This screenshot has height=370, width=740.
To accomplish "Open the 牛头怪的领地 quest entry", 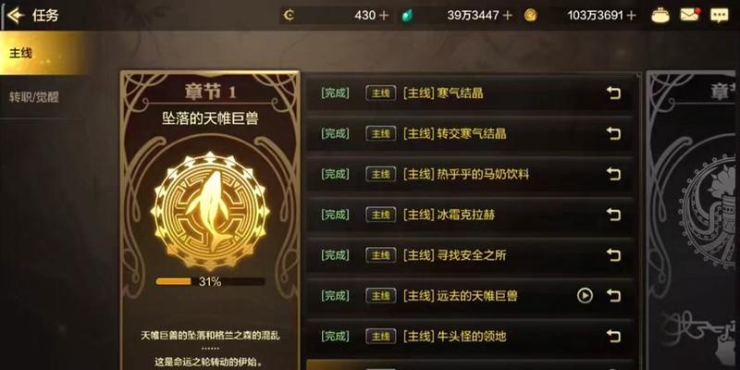I will pos(470,337).
